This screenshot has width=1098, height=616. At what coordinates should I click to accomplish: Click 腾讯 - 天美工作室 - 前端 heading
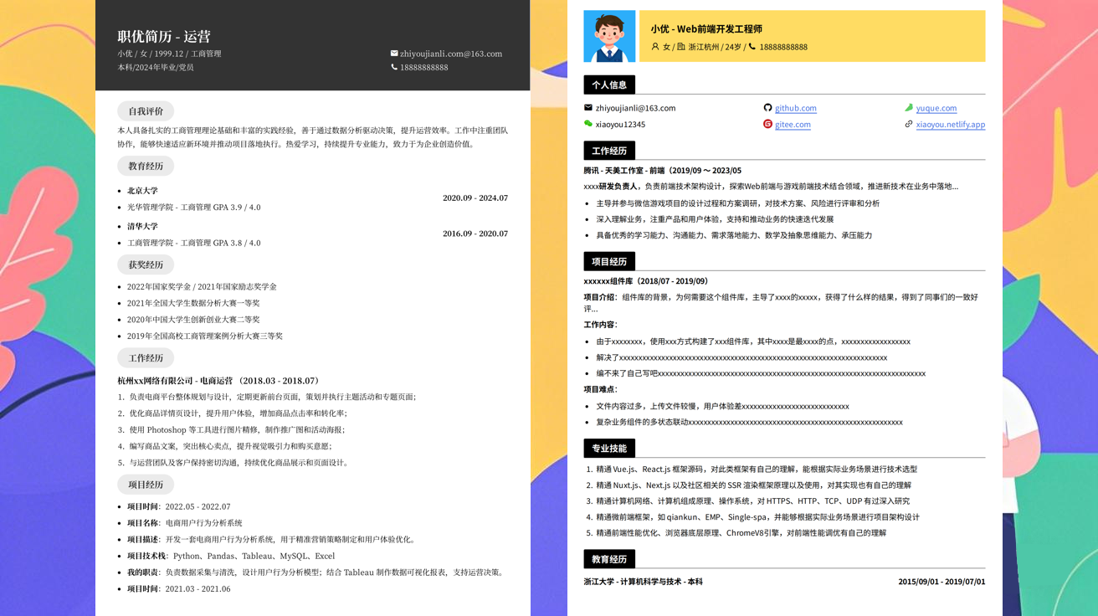pyautogui.click(x=663, y=171)
